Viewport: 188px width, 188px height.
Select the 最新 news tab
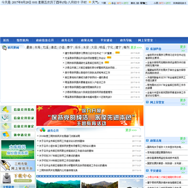click(29, 48)
